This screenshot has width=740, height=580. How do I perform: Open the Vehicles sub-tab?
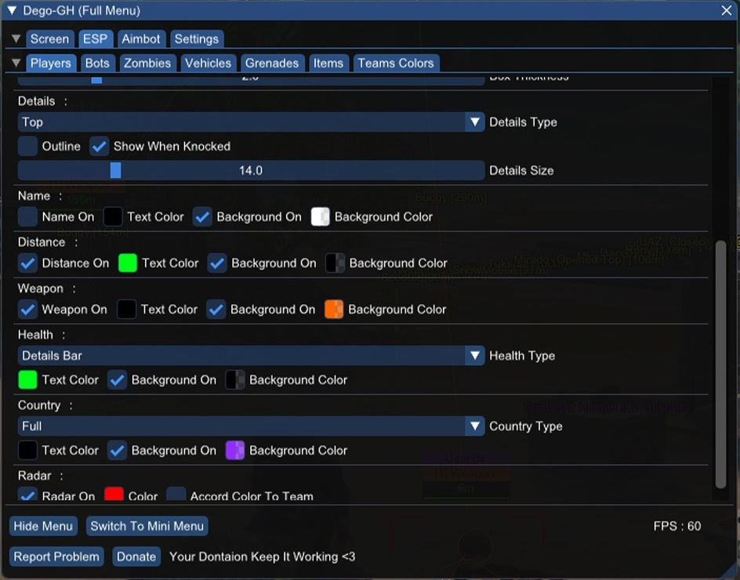[x=208, y=63]
